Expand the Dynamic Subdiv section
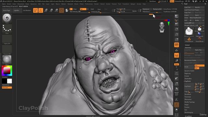Image resolution: width=208 pixels, height=117 pixels. pyautogui.click(x=189, y=71)
